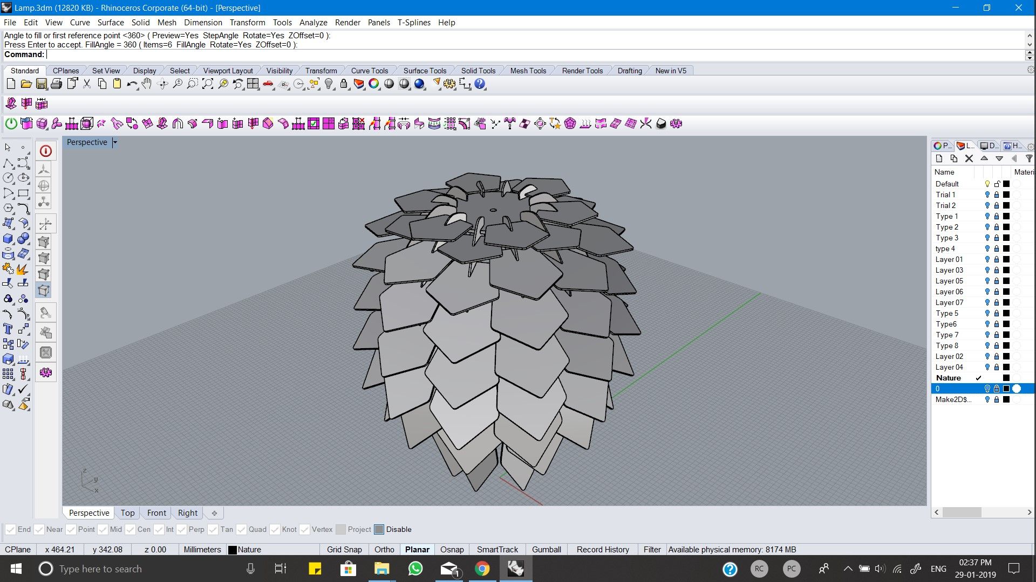This screenshot has height=582, width=1036.
Task: Open the Surface menu
Action: click(111, 23)
